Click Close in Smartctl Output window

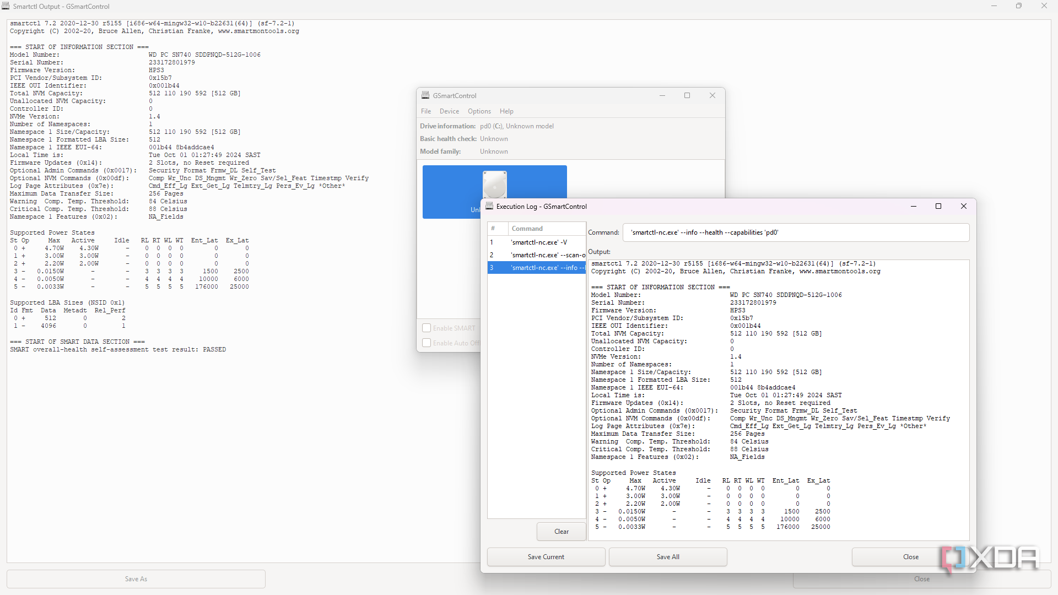922,579
